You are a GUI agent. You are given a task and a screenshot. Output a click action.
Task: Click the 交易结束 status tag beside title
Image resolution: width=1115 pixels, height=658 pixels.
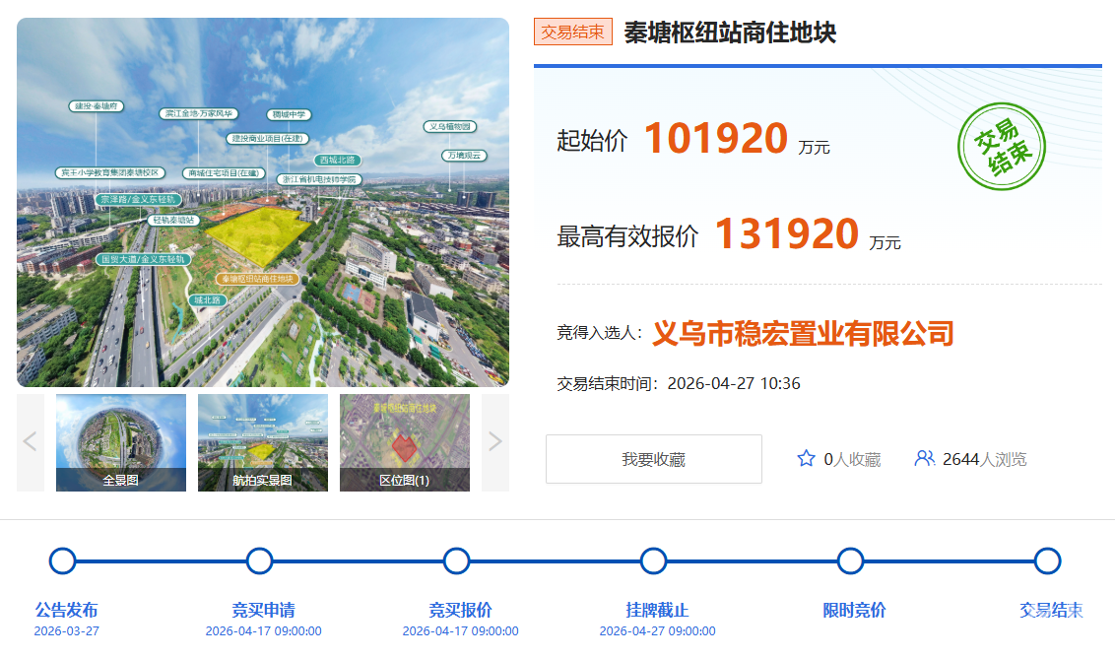tap(573, 33)
